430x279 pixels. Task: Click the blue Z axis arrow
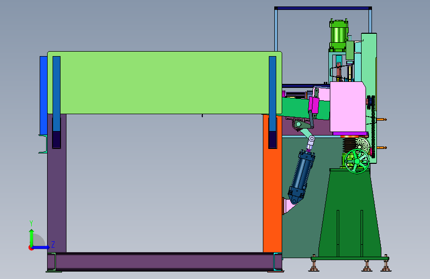(41, 247)
